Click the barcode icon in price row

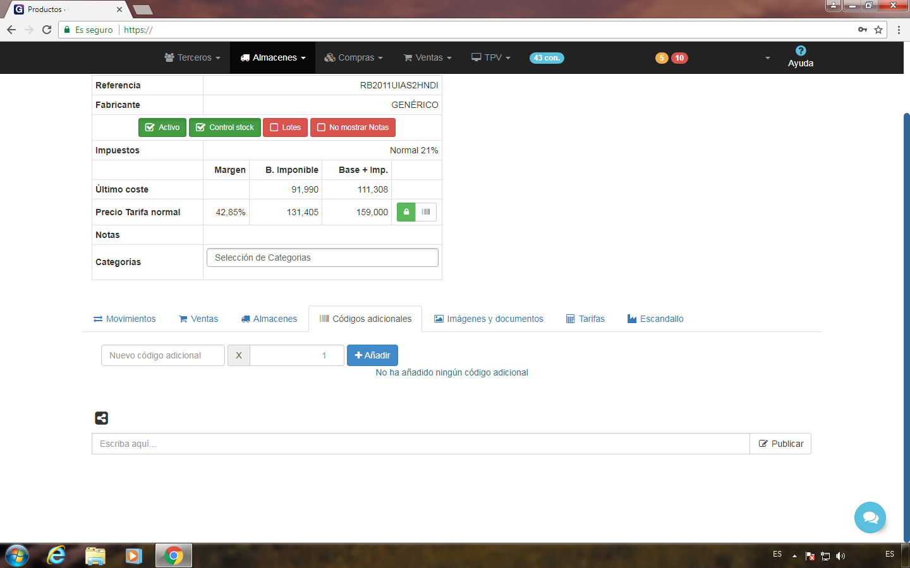[x=426, y=212]
